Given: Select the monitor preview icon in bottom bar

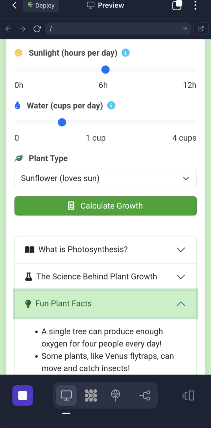Looking at the screenshot, I should (66, 396).
